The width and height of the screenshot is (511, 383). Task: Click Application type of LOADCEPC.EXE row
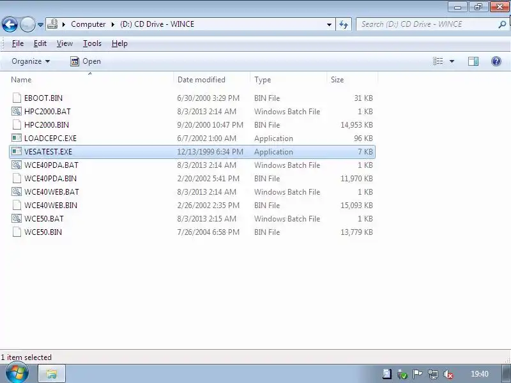[x=273, y=138]
